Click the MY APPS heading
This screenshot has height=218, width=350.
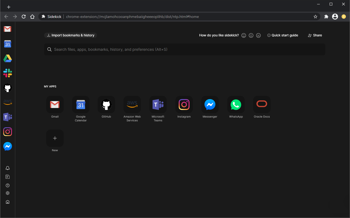50,87
